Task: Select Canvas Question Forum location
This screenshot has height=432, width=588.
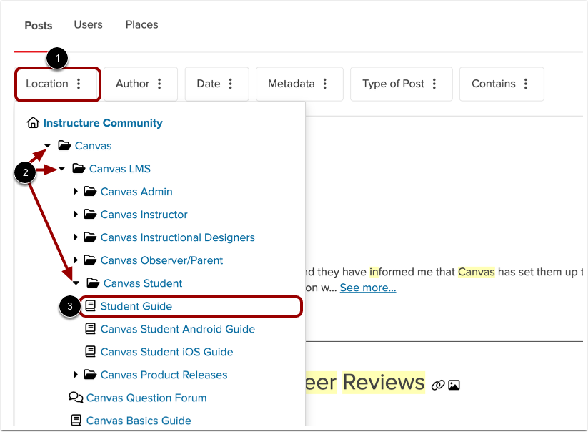Action: 146,398
